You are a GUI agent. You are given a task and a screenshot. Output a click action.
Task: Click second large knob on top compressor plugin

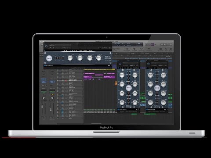(80, 58)
